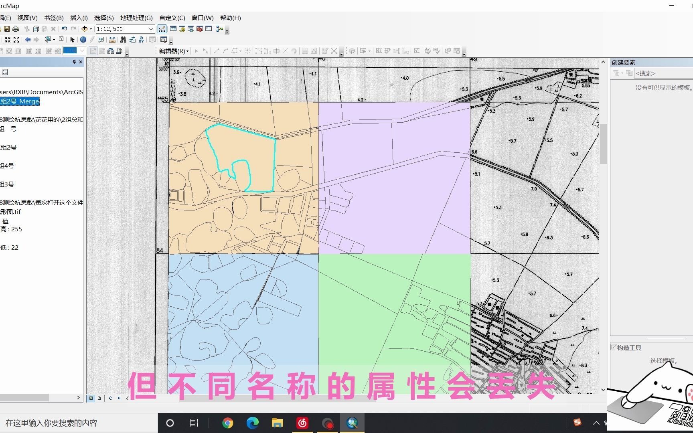Viewport: 693px width, 433px height.
Task: Open the 帮助(H) menu
Action: click(x=230, y=18)
